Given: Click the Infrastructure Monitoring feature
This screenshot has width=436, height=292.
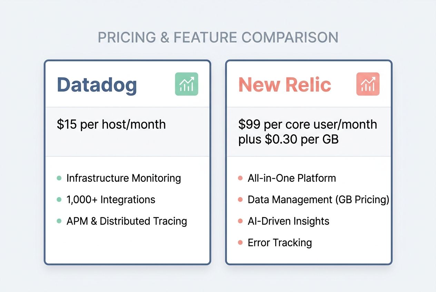Looking at the screenshot, I should click(x=123, y=178).
